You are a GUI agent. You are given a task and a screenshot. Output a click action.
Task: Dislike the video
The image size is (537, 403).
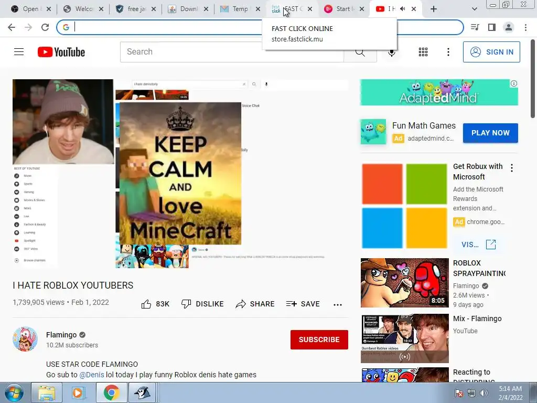202,304
